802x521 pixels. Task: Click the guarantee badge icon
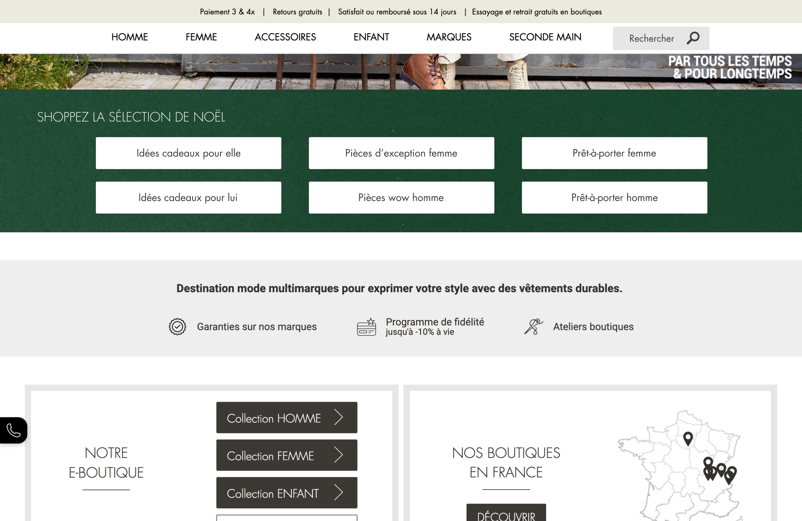pos(177,326)
